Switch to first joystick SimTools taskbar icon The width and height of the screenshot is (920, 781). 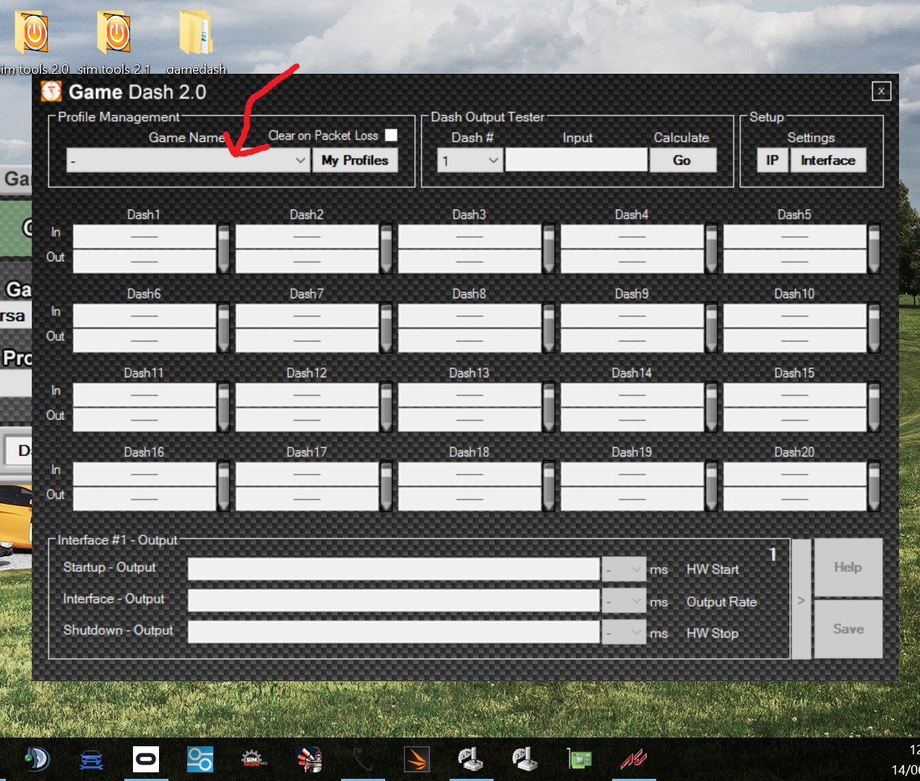[x=471, y=759]
